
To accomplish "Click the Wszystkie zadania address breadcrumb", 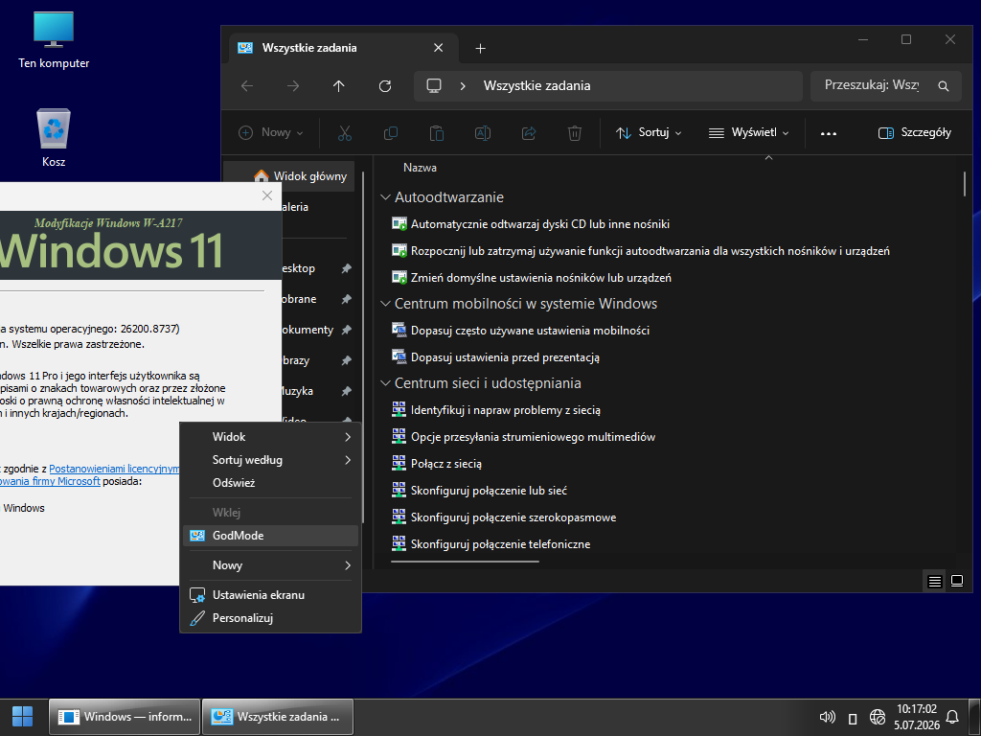I will point(536,85).
